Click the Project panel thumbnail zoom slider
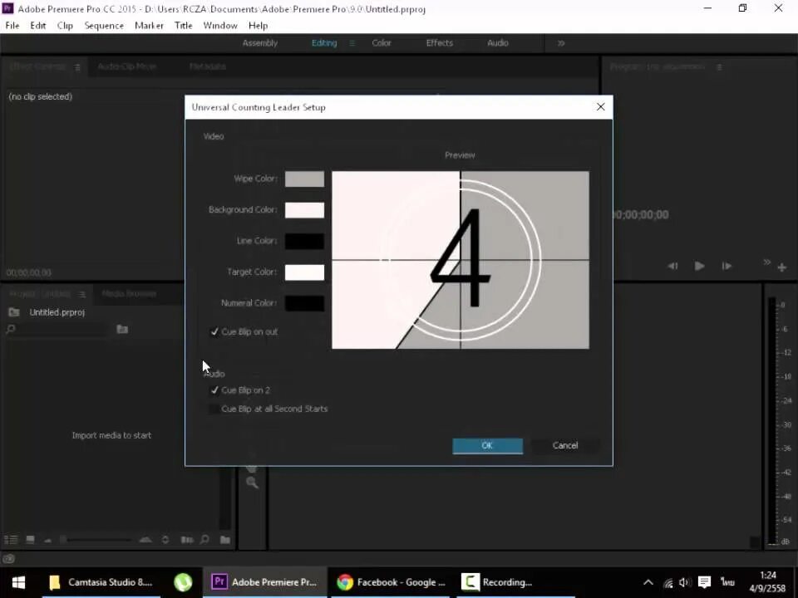This screenshot has height=598, width=798. (x=96, y=540)
